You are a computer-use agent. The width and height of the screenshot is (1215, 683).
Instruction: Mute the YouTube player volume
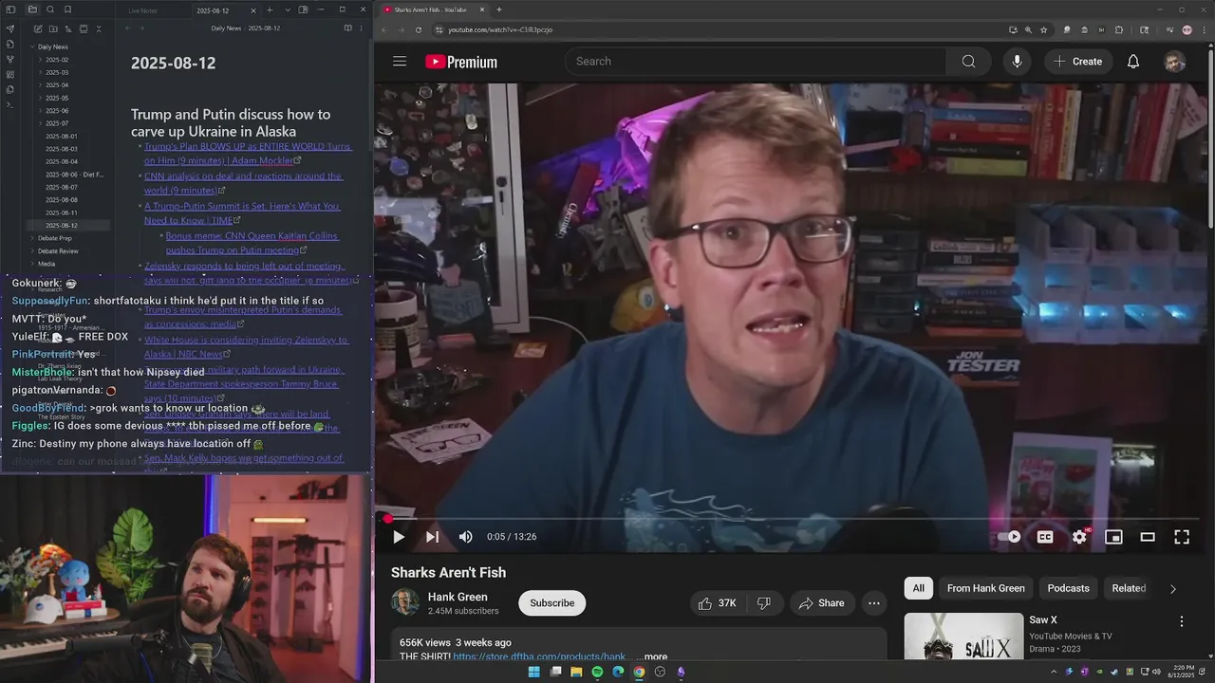pos(465,537)
